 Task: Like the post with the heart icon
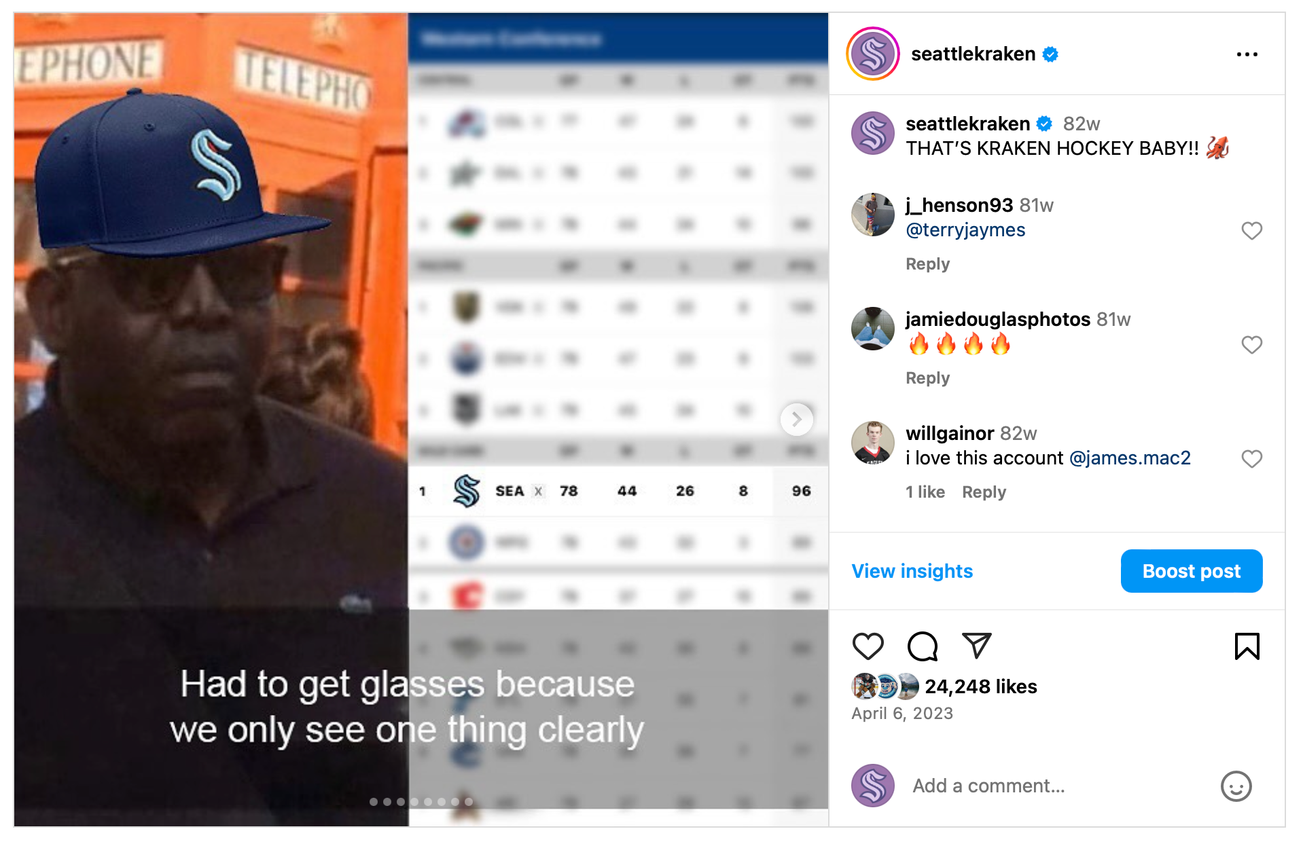click(x=868, y=646)
